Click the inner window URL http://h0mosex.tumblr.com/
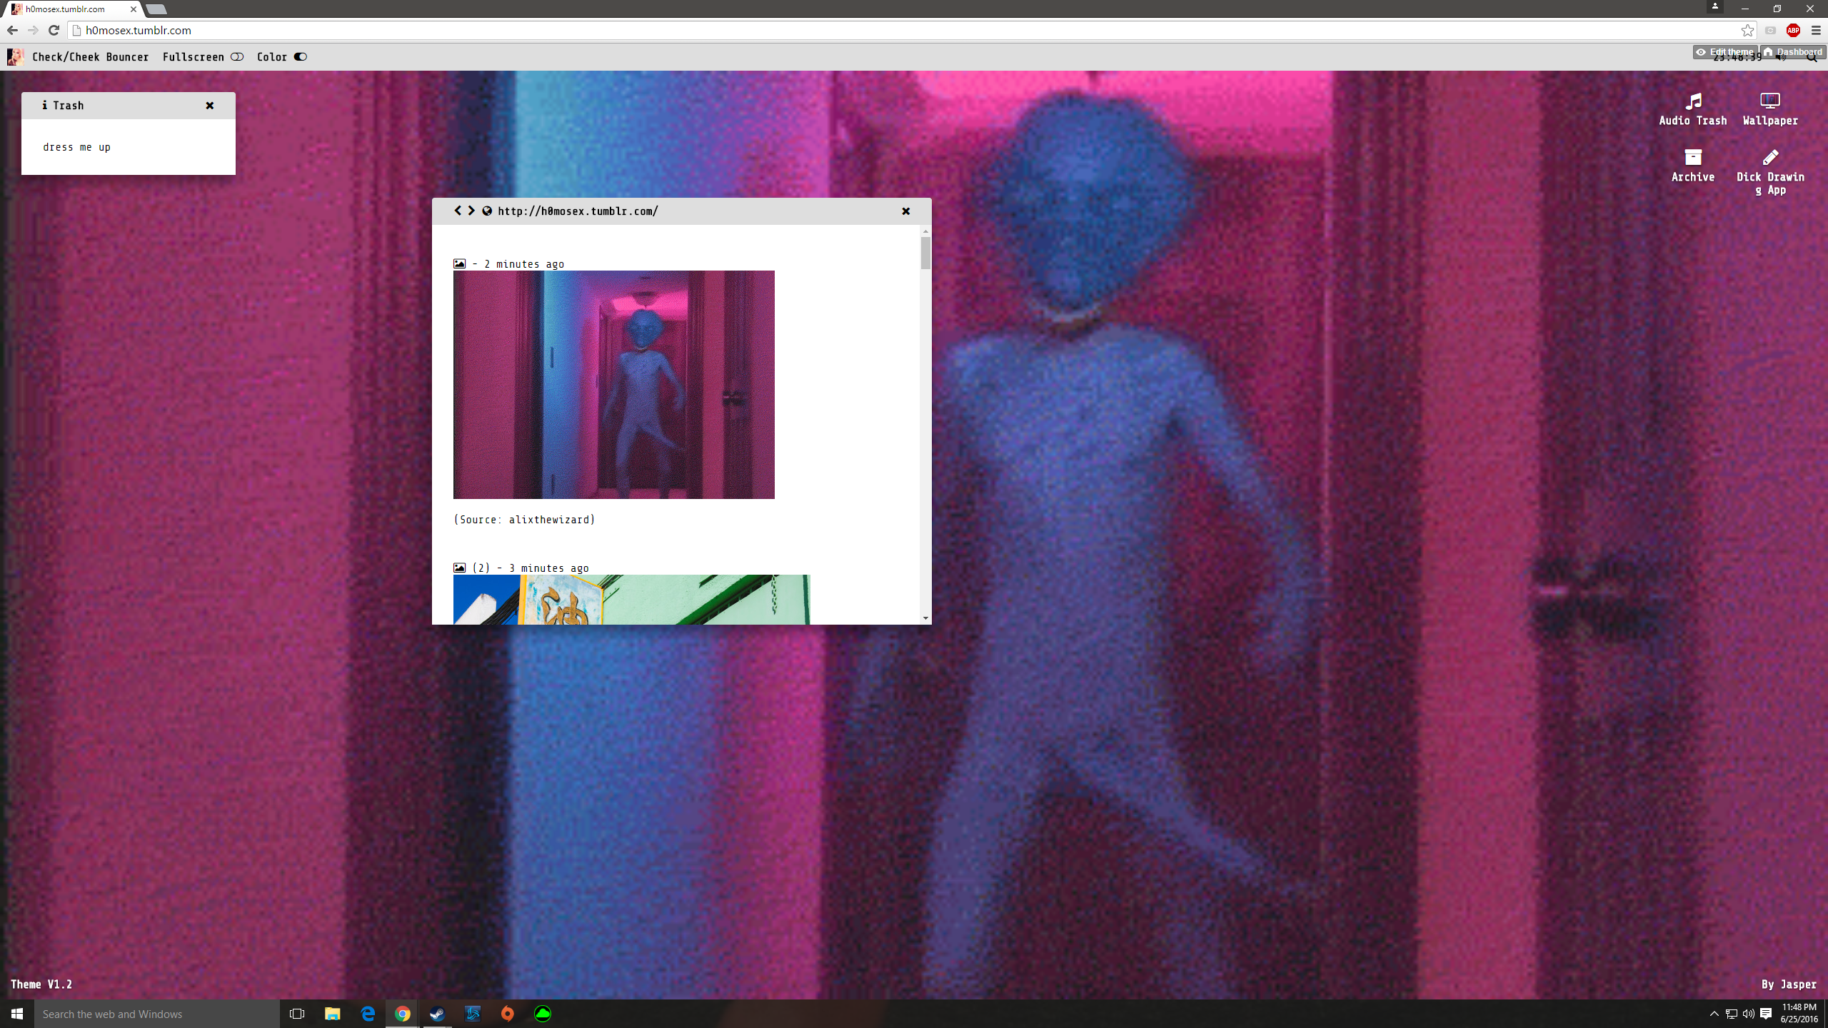 [x=578, y=211]
